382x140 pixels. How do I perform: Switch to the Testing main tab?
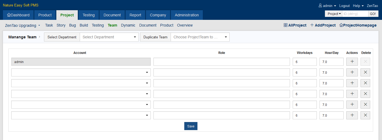click(89, 15)
